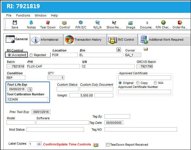Viewport: 191px width, 150px height.
Task: Click the Owner field QA_1
Action: (133, 55)
